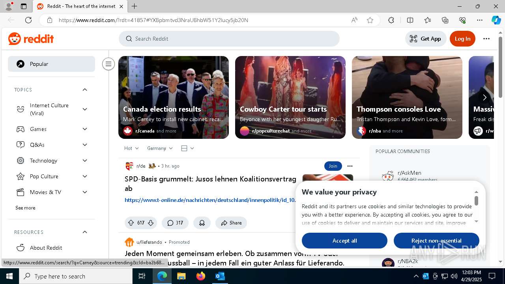Viewport: 505px width, 284px height.
Task: Launch Firefox from the taskbar
Action: click(201, 276)
